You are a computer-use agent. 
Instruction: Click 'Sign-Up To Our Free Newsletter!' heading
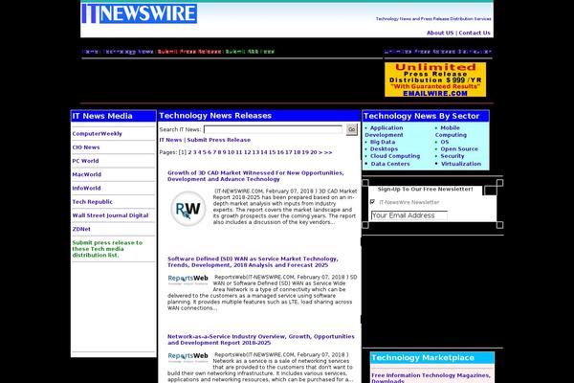[425, 190]
